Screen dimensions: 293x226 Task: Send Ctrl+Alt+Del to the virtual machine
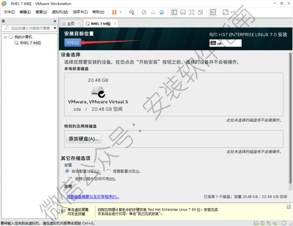coord(132,12)
